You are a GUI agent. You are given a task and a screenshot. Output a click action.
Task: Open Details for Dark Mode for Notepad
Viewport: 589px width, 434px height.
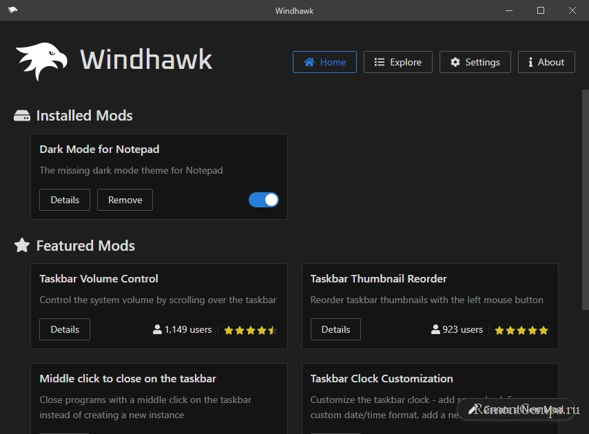[x=65, y=200]
